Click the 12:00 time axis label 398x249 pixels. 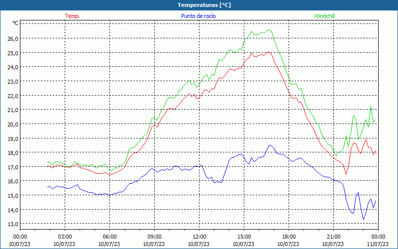tap(199, 237)
